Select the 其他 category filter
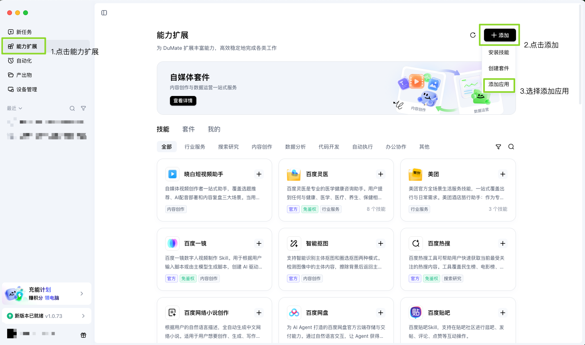The image size is (585, 345). pyautogui.click(x=425, y=147)
